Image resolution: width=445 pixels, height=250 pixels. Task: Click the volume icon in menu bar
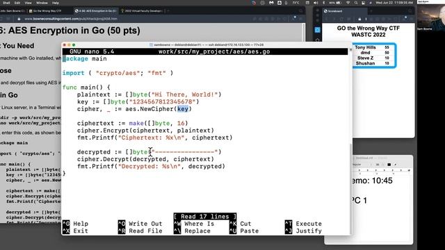coord(316,3)
